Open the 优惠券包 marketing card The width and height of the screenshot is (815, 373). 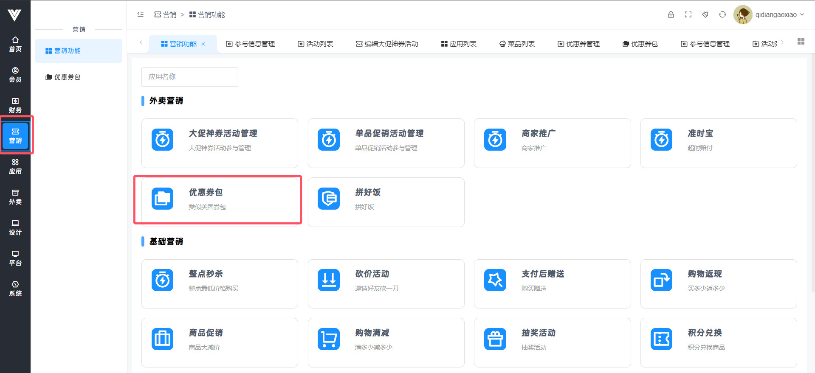(x=219, y=199)
